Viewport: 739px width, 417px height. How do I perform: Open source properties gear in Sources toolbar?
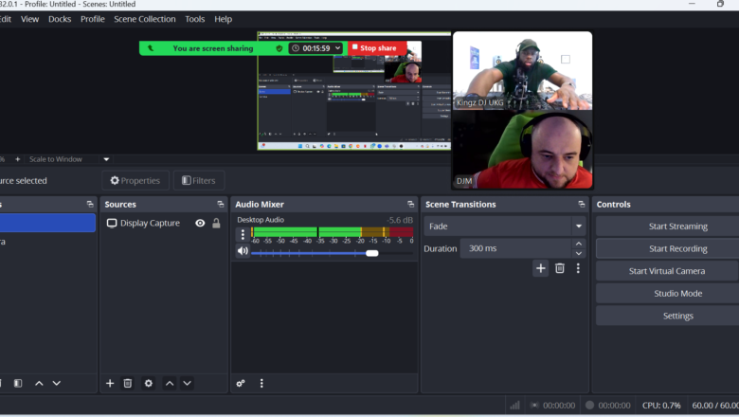(148, 383)
